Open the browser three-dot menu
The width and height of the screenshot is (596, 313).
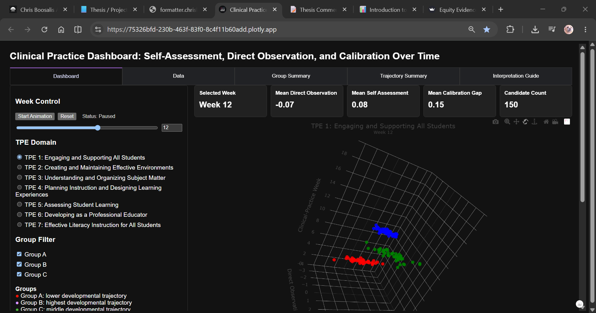(585, 29)
